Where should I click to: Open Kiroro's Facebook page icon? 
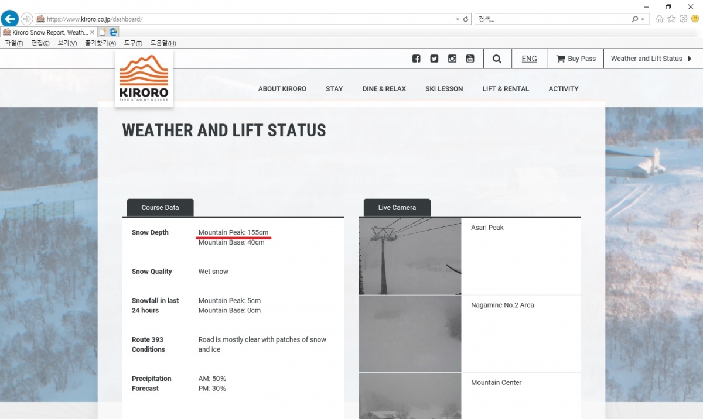[x=416, y=59]
